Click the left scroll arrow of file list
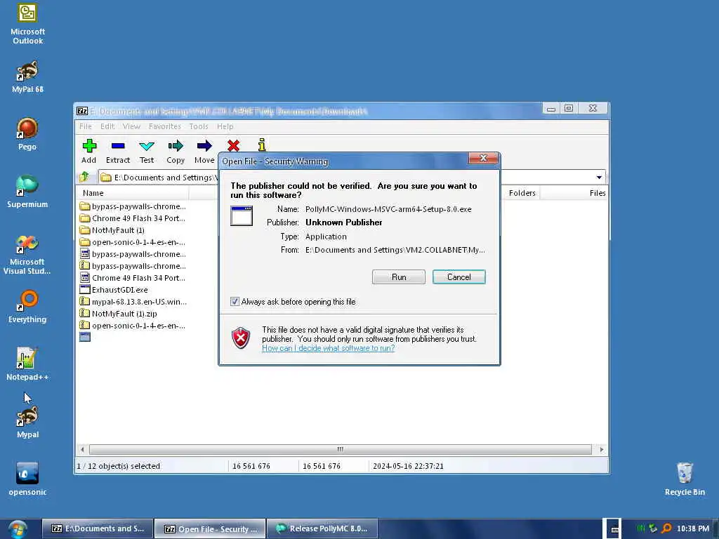This screenshot has height=539, width=719. 82,450
